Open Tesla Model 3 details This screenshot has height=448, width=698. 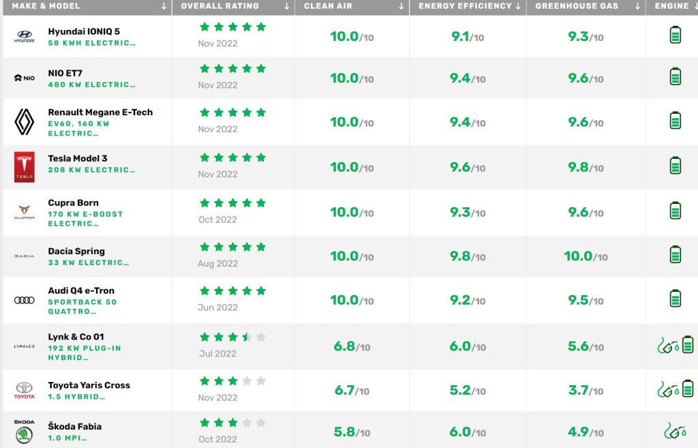pos(78,158)
